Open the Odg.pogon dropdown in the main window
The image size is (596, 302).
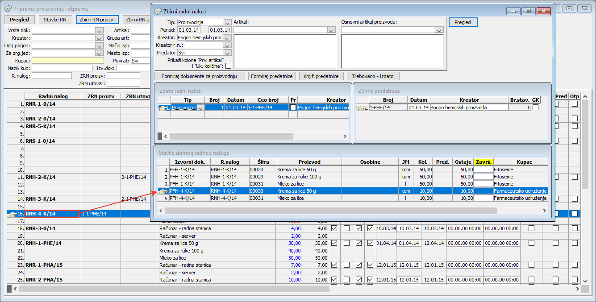tap(100, 46)
